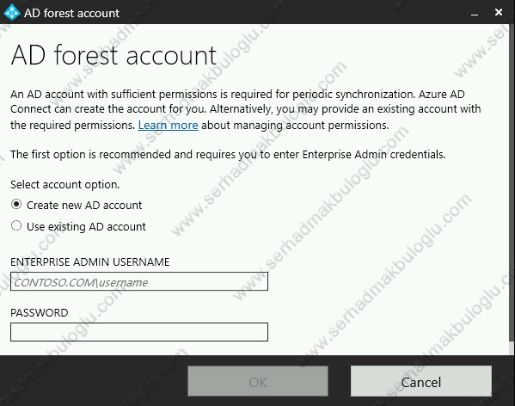The width and height of the screenshot is (515, 406).
Task: Focus the Enterprise Admin username field
Action: 139,281
